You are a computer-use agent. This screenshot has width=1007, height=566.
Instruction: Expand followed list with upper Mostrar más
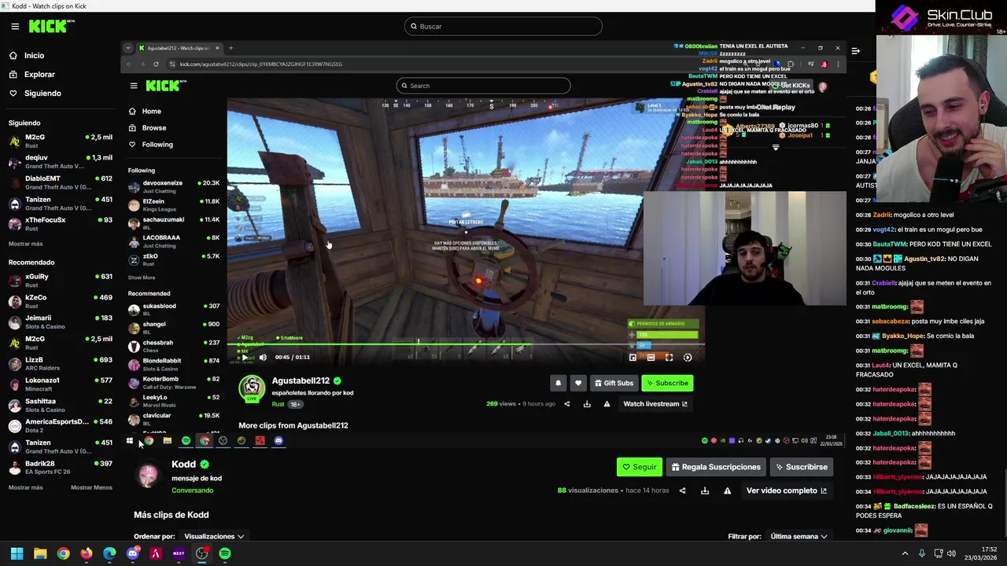25,244
